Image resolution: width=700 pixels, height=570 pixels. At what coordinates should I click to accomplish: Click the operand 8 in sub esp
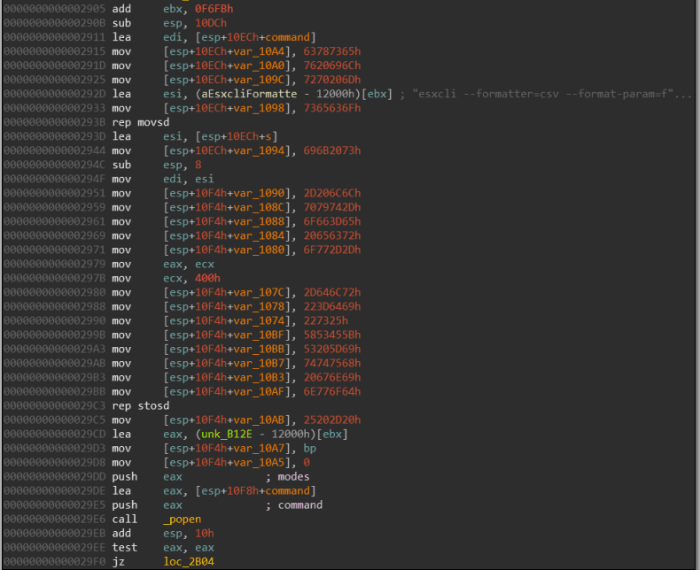[198, 165]
